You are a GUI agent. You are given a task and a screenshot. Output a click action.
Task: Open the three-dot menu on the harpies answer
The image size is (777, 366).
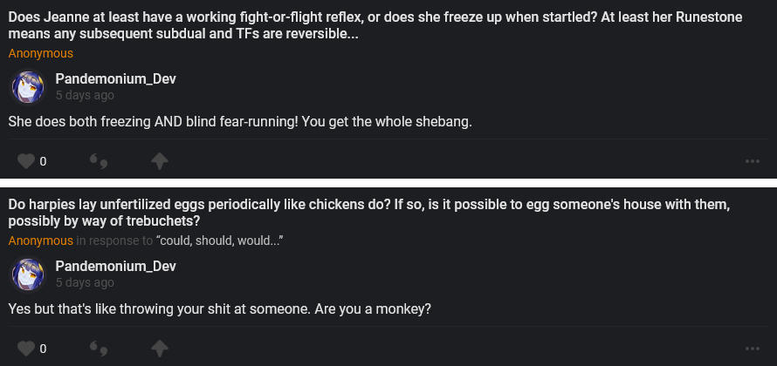point(752,349)
